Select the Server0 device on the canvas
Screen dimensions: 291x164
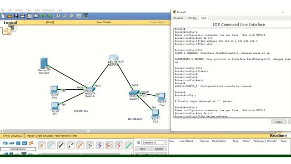[x=44, y=63]
